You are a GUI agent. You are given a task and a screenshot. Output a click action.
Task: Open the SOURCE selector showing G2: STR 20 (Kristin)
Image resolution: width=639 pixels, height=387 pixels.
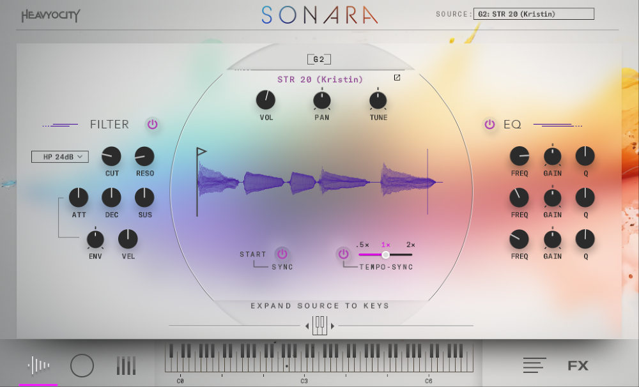click(534, 13)
